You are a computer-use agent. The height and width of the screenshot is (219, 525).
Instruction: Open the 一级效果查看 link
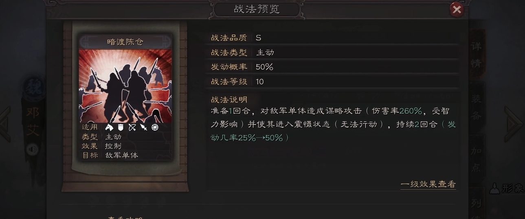428,184
